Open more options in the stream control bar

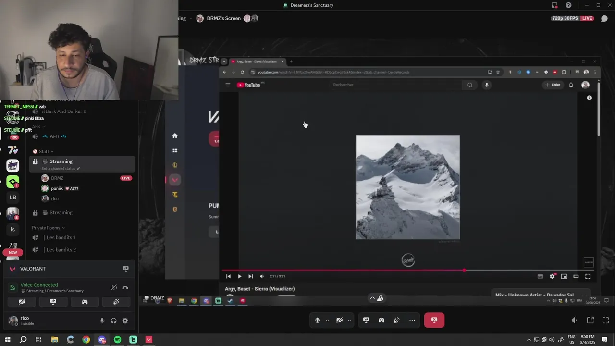pos(412,320)
